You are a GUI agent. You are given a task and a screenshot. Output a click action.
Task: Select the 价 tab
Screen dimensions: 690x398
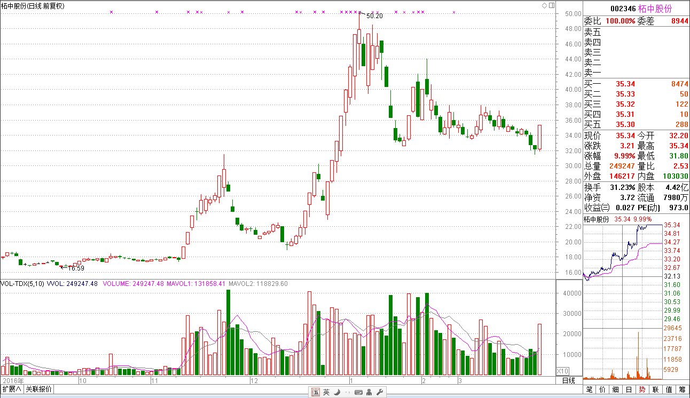coord(603,389)
